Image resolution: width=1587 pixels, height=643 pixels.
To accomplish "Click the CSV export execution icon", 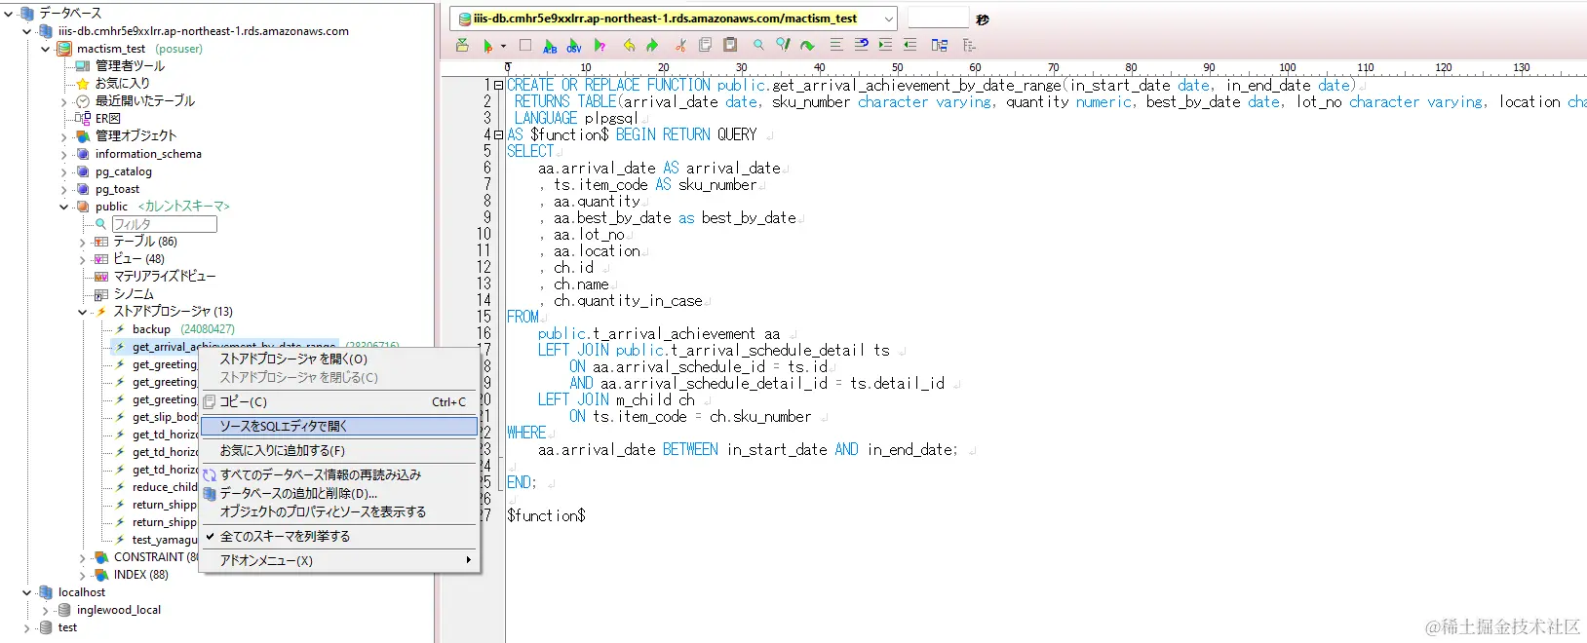I will tap(574, 45).
